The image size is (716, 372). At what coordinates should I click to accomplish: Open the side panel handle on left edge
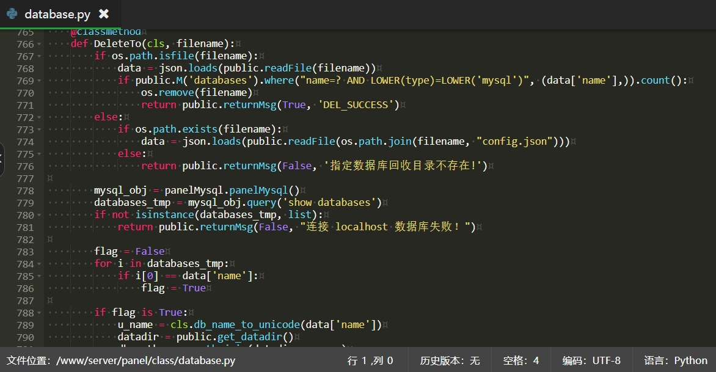click(x=2, y=159)
